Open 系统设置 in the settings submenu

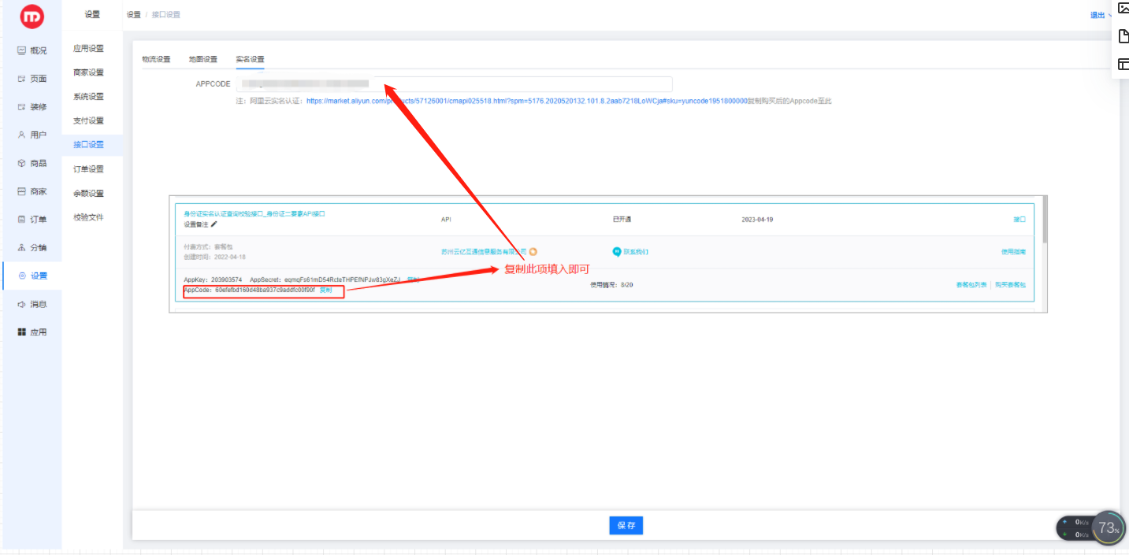coord(89,97)
